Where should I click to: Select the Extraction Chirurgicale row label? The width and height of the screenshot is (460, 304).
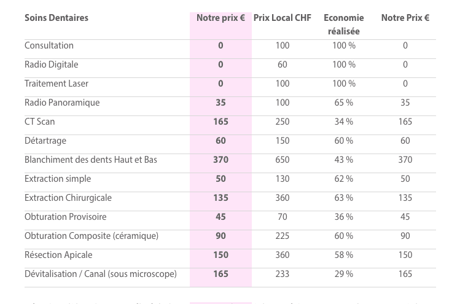[68, 198]
